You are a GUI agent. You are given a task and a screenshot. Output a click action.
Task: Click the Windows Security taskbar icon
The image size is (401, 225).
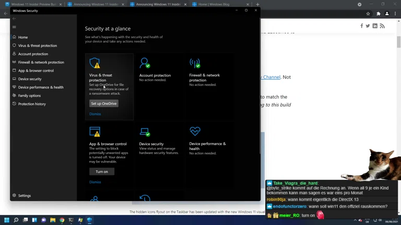coord(89,220)
